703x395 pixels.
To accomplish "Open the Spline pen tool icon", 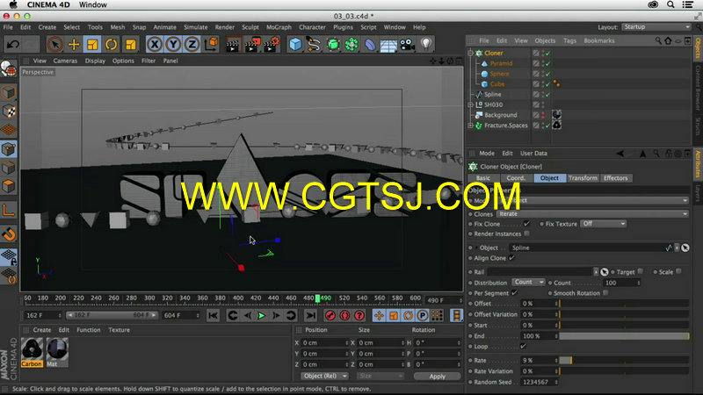I will pyautogui.click(x=314, y=45).
